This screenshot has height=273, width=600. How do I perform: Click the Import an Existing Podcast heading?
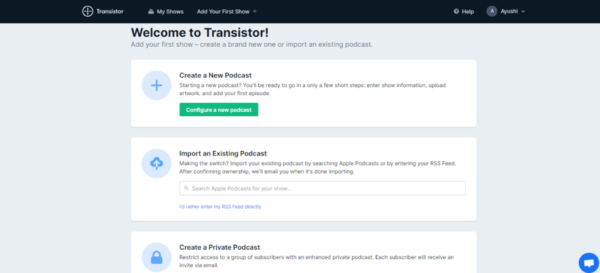click(223, 154)
